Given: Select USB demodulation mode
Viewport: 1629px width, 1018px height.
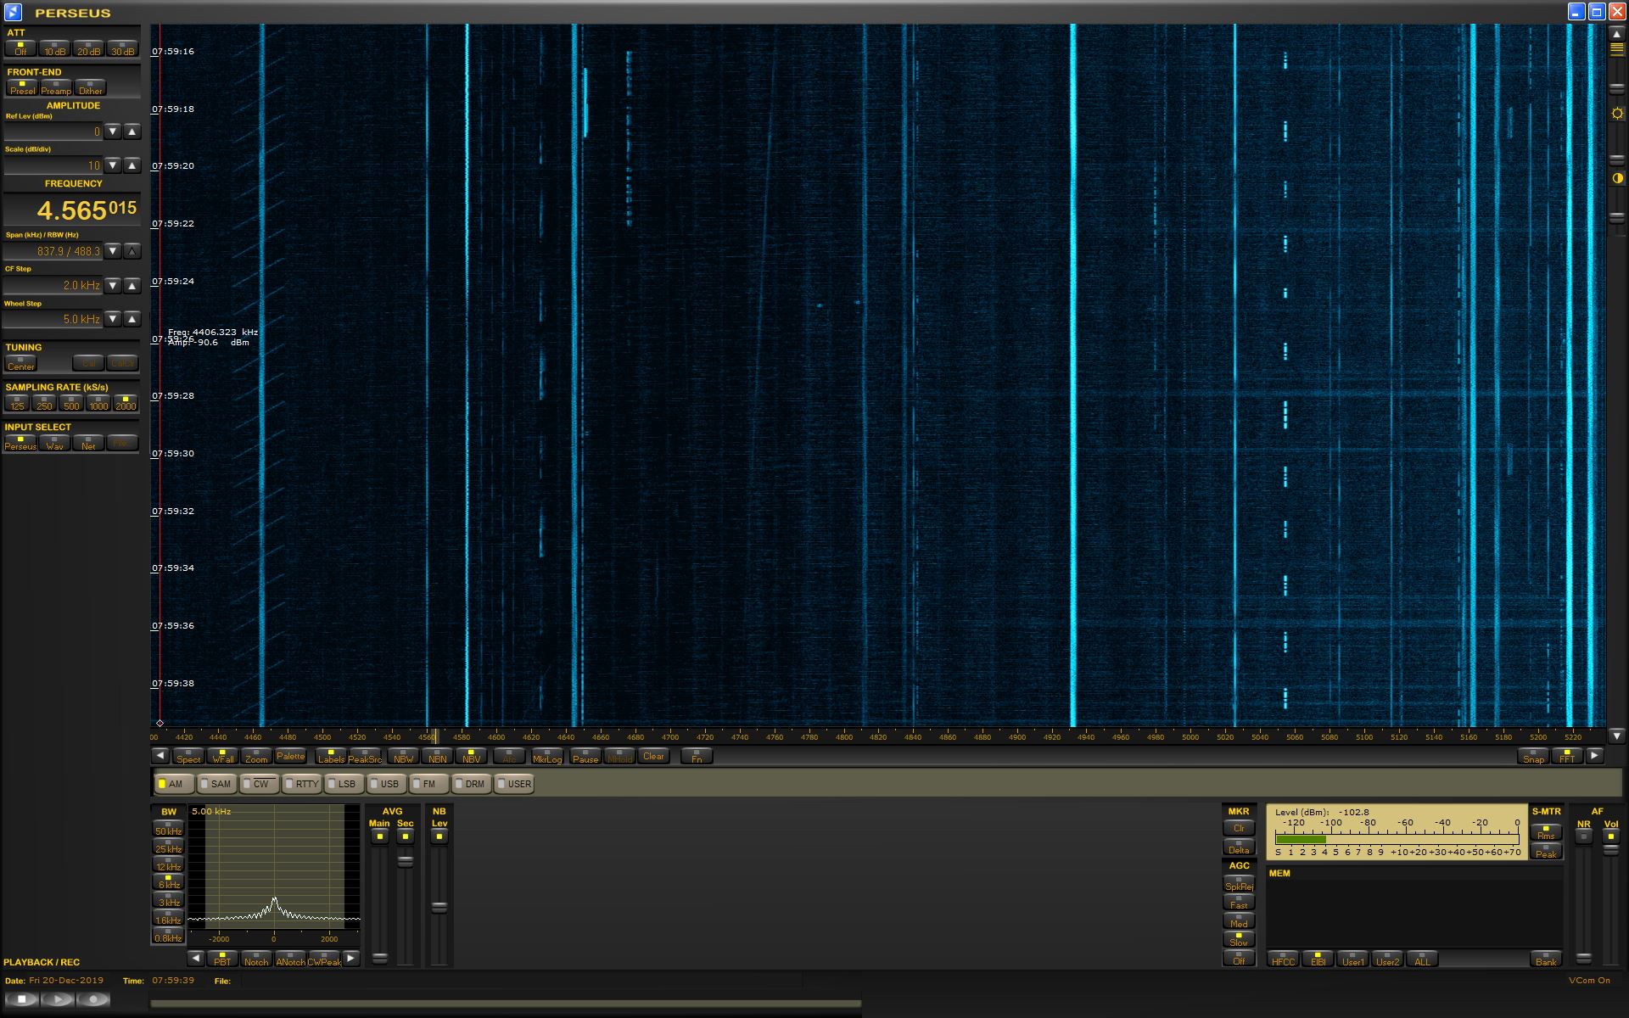Looking at the screenshot, I should pyautogui.click(x=386, y=784).
